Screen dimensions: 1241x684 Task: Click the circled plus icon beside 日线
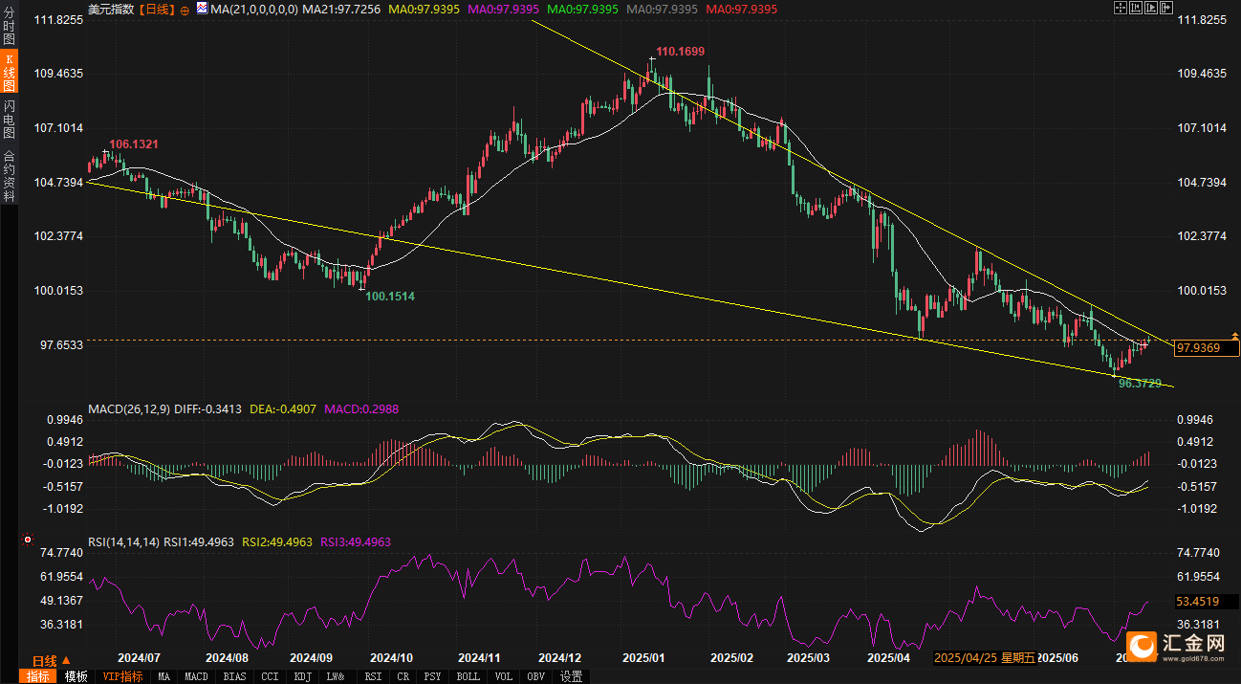(185, 9)
